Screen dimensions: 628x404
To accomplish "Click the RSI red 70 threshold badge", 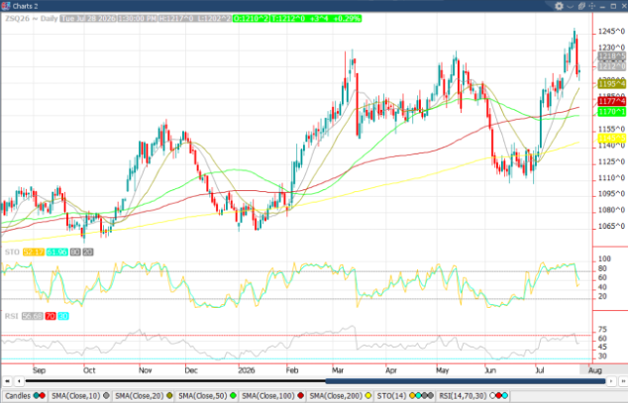I will pos(51,316).
